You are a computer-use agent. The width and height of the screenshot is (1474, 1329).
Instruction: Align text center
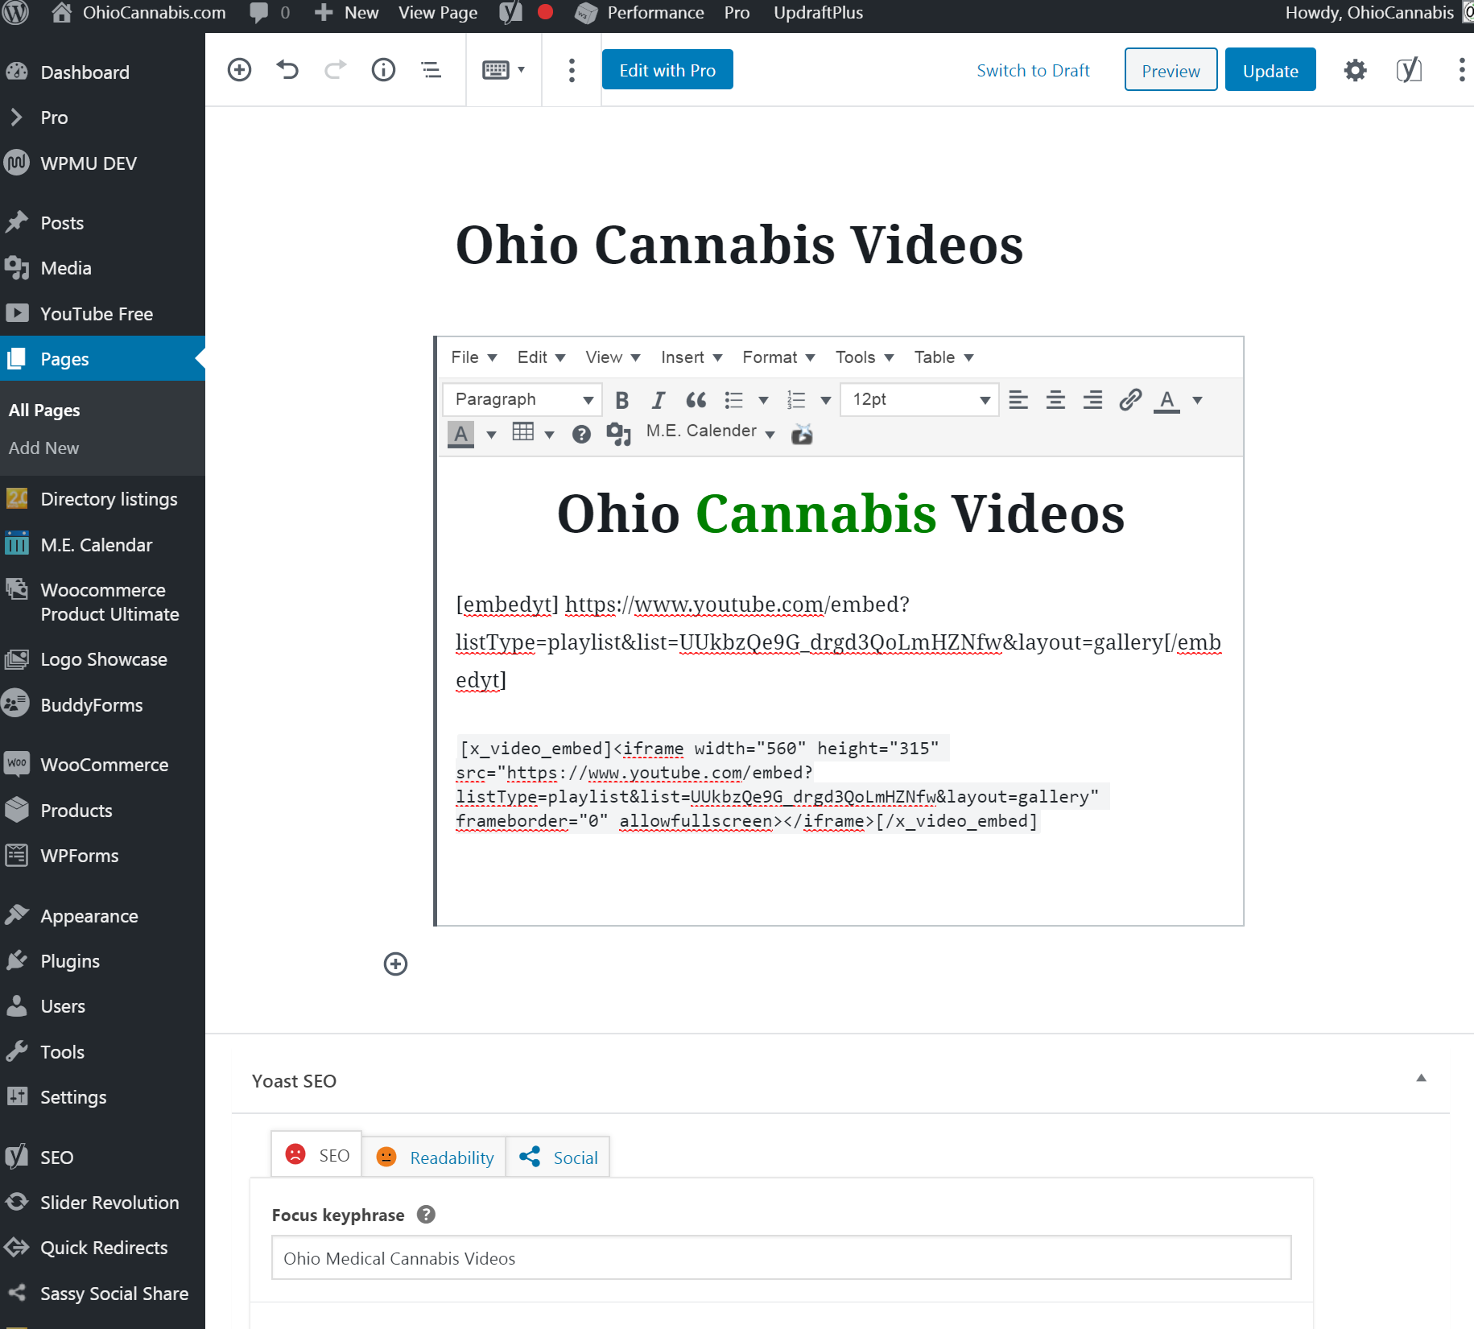(1055, 400)
